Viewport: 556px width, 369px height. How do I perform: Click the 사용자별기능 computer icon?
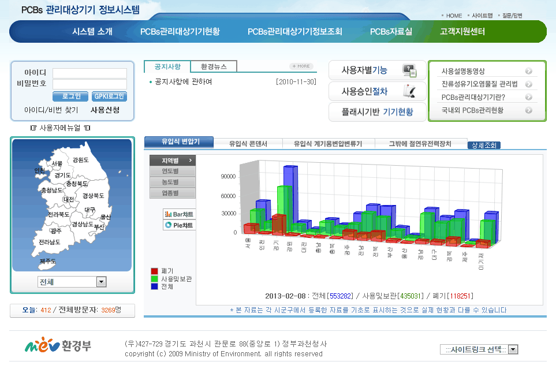pyautogui.click(x=409, y=70)
